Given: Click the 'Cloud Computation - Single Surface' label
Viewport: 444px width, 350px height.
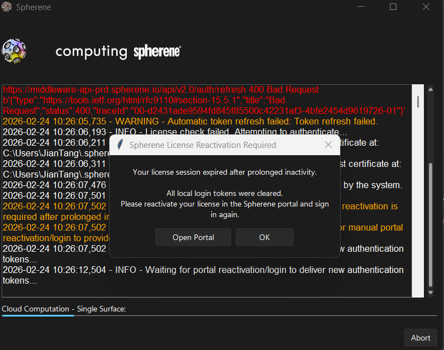Looking at the screenshot, I should [64, 309].
